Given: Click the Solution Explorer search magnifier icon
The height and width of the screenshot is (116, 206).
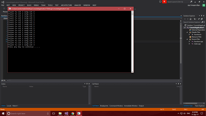Looking at the screenshot, I should [x=202, y=22].
